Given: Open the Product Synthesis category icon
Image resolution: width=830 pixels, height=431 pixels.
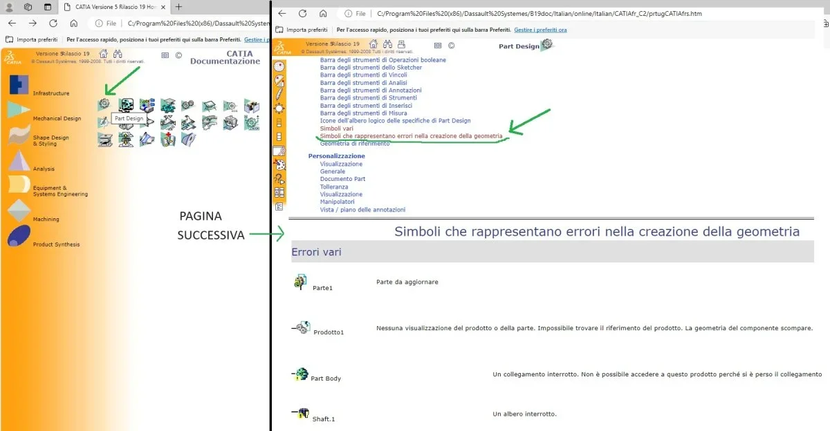Looking at the screenshot, I should click(19, 236).
